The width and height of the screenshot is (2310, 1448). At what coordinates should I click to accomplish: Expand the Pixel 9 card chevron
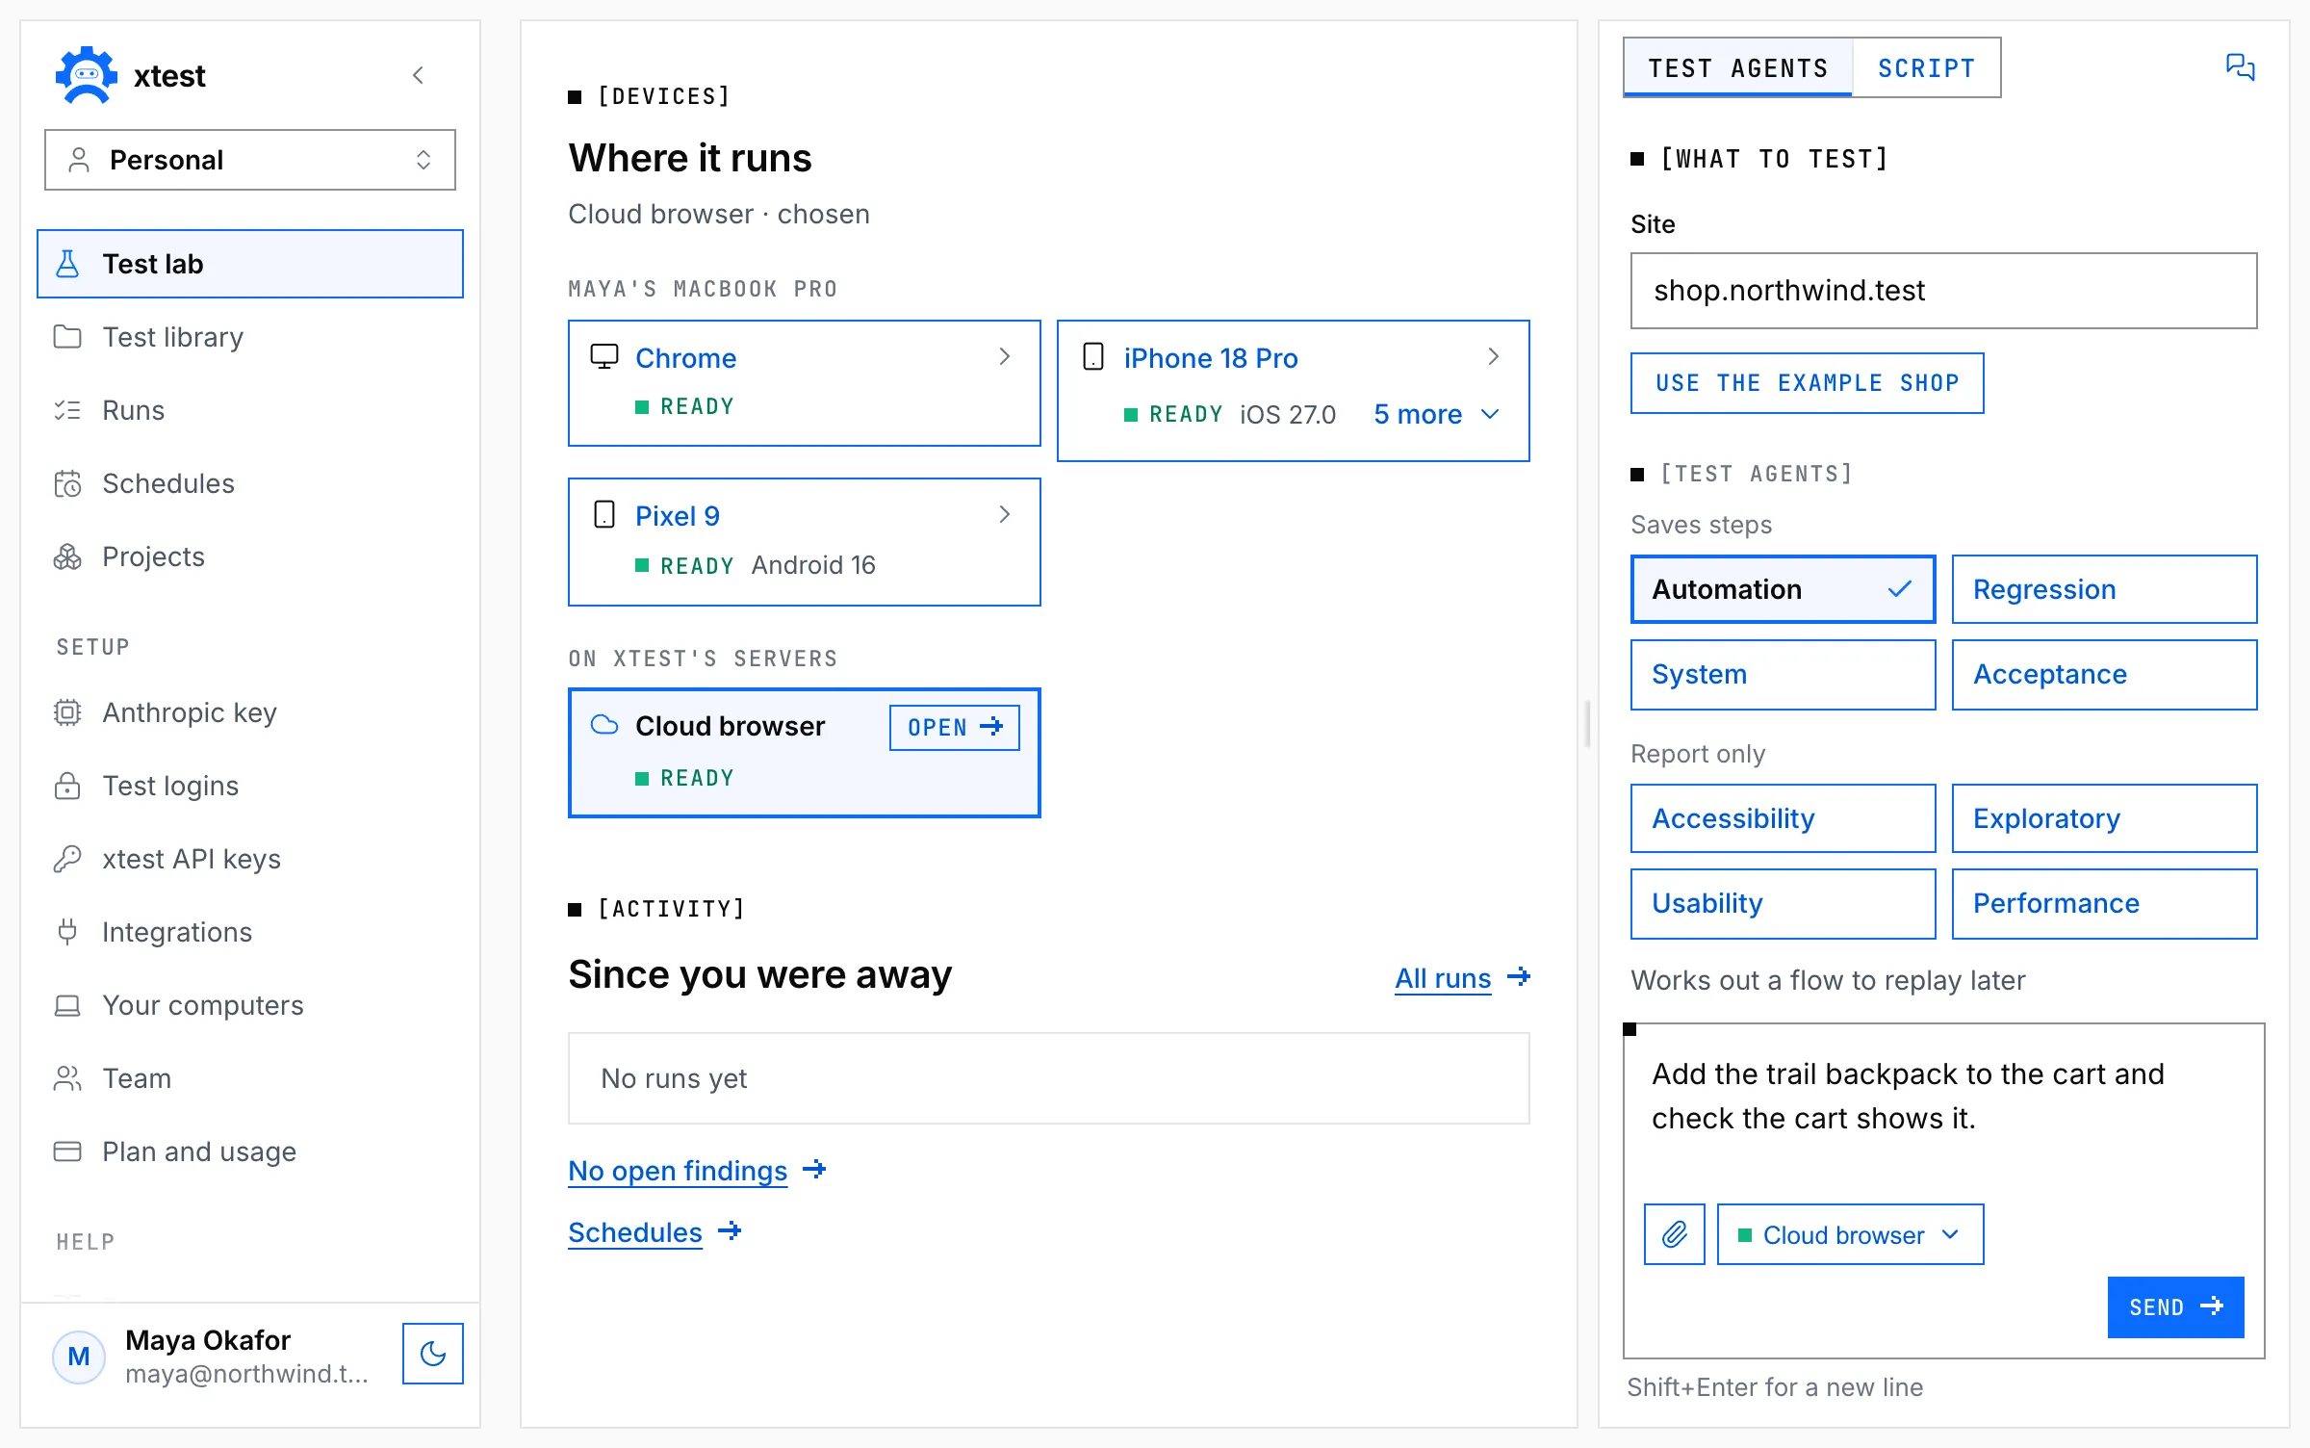pos(1005,515)
